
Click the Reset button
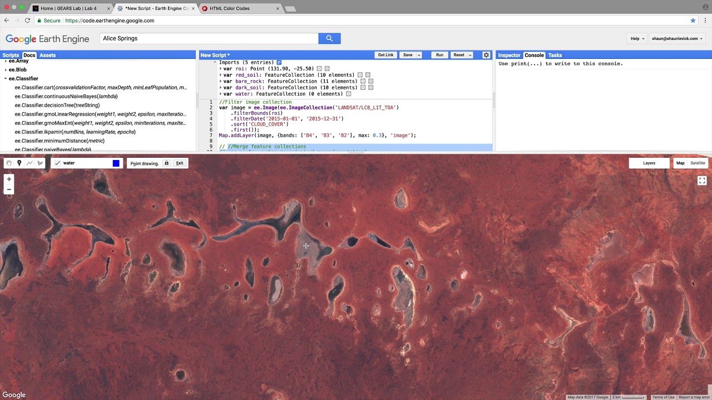click(x=459, y=55)
